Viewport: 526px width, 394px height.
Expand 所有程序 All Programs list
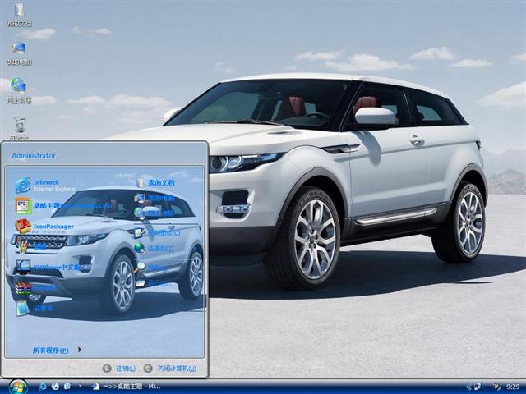tap(57, 350)
